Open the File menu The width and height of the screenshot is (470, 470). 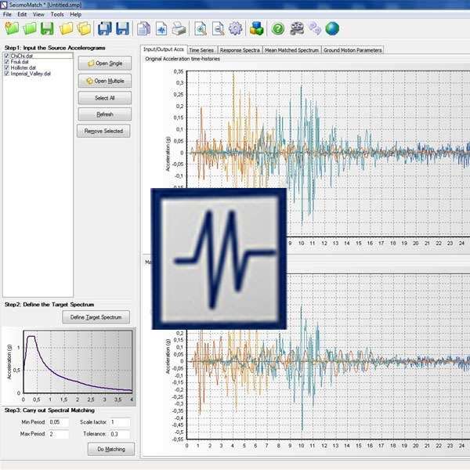7,14
